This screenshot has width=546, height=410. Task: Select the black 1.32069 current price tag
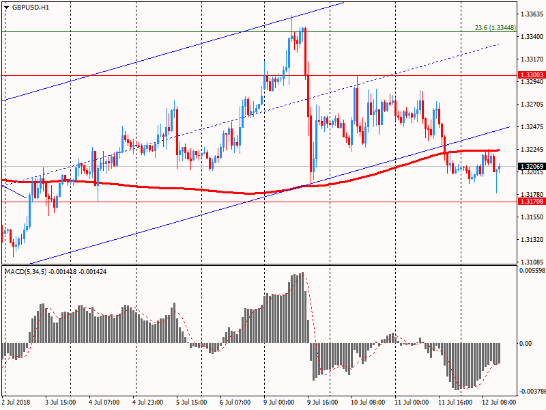coord(532,166)
